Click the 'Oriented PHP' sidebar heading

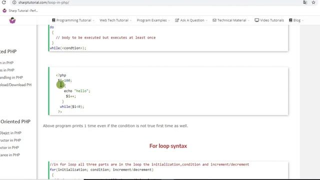tap(15, 121)
